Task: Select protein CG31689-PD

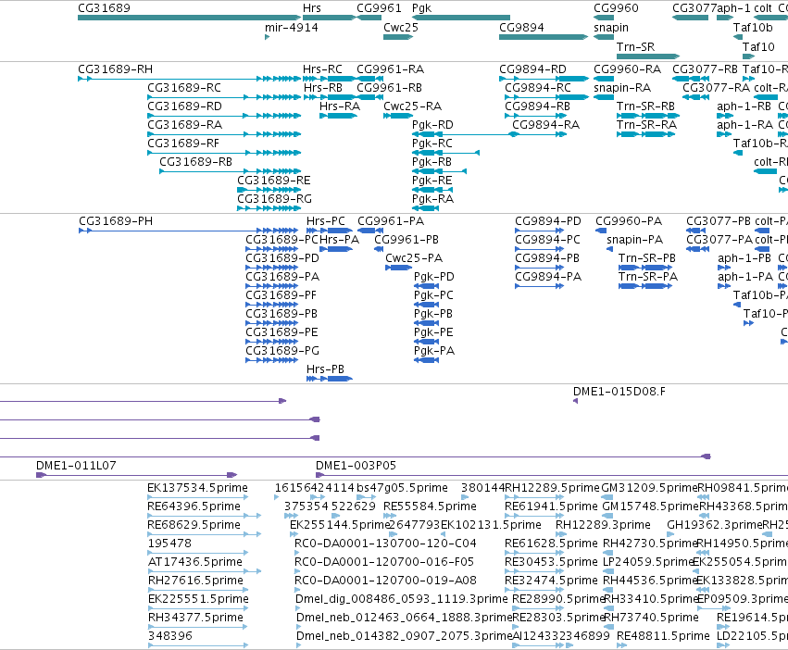Action: tap(272, 268)
